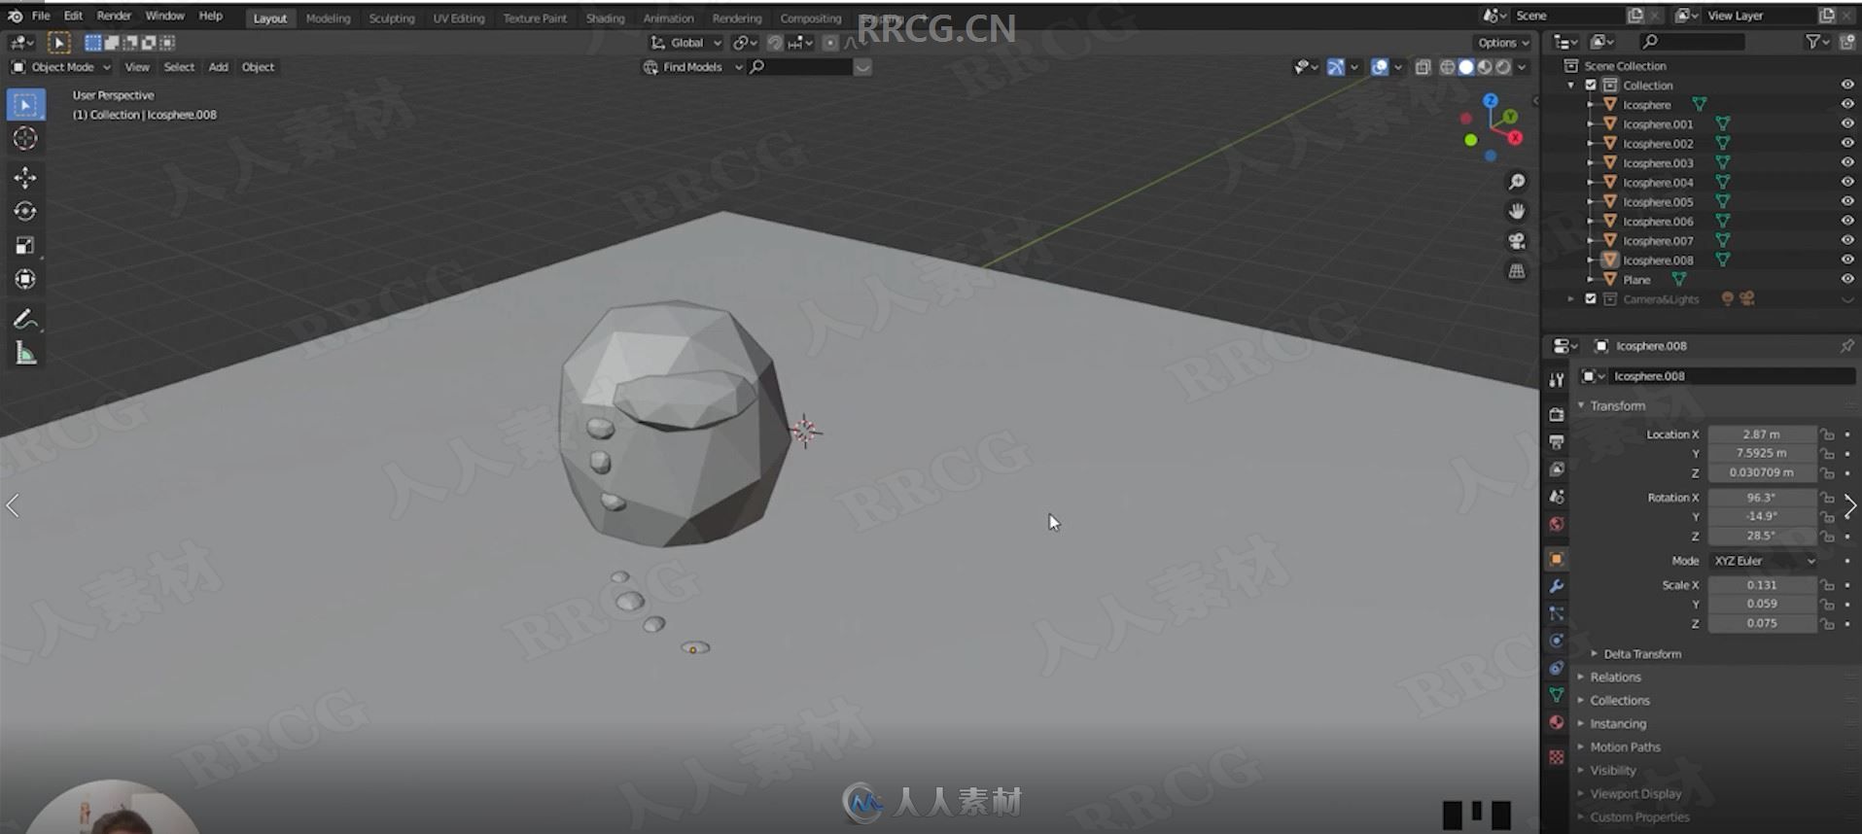Viewport: 1862px width, 834px height.
Task: Open the Scene properties tab
Action: (x=1557, y=497)
